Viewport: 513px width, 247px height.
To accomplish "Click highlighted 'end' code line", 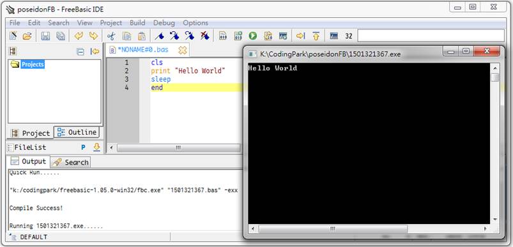I will 157,87.
